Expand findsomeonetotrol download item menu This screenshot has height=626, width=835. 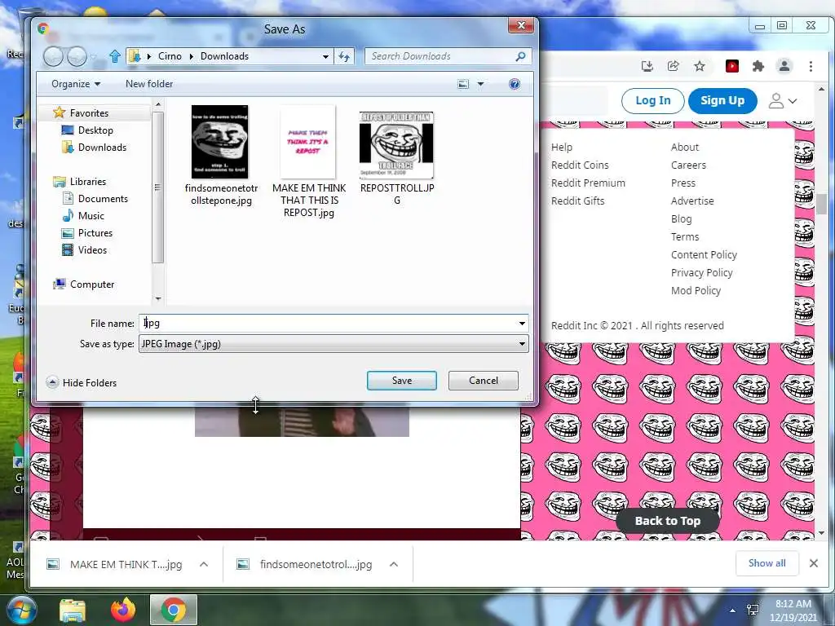pos(394,564)
